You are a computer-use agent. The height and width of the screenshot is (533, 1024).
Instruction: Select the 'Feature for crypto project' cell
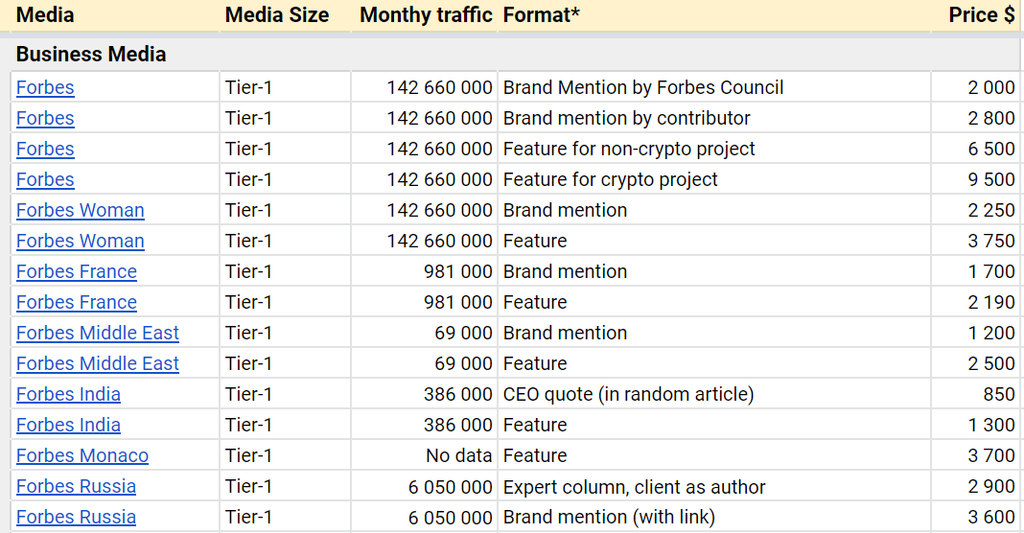coord(713,179)
